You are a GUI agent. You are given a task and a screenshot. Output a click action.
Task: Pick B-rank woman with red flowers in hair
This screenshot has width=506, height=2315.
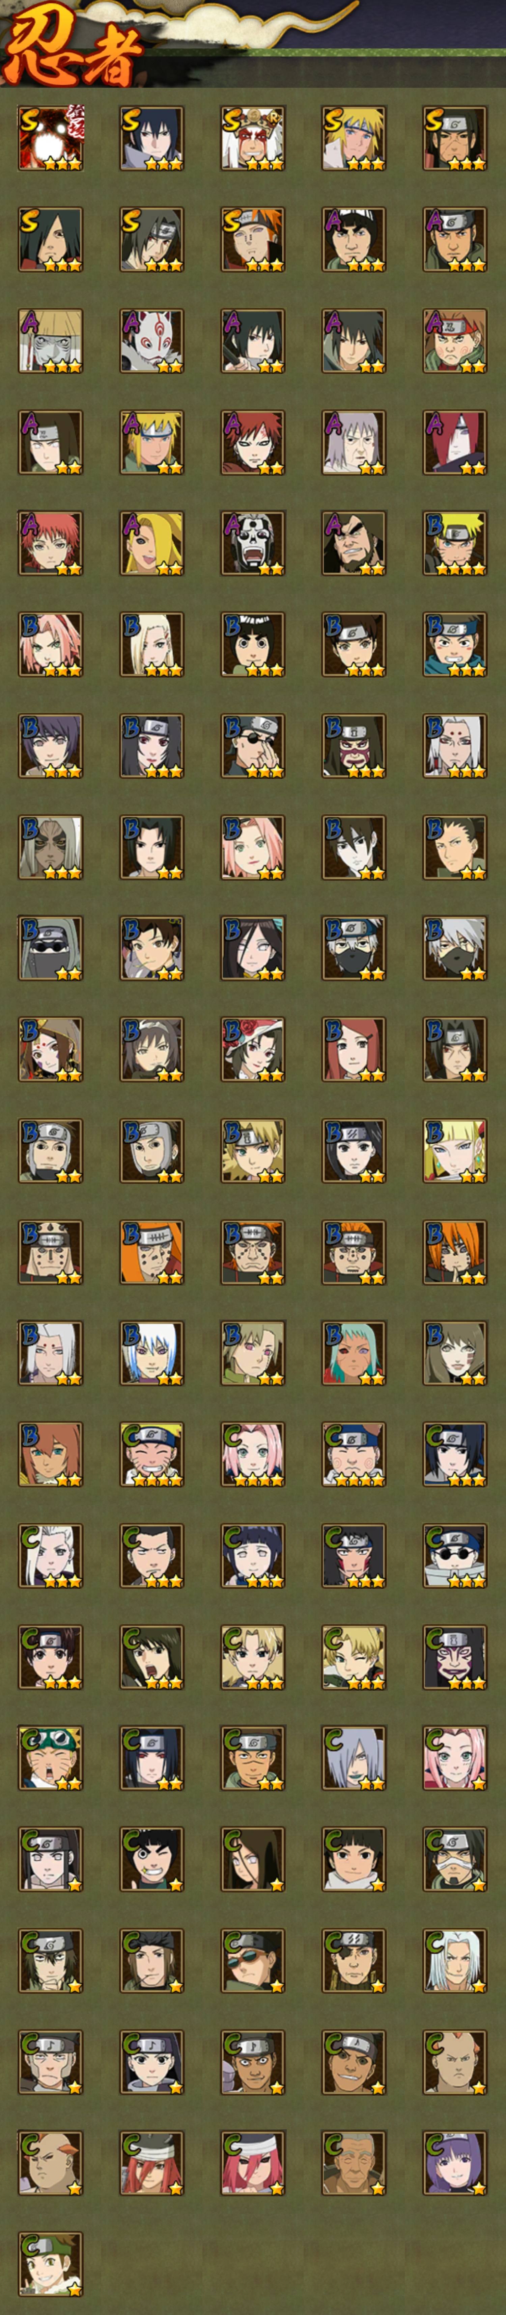(x=253, y=1050)
